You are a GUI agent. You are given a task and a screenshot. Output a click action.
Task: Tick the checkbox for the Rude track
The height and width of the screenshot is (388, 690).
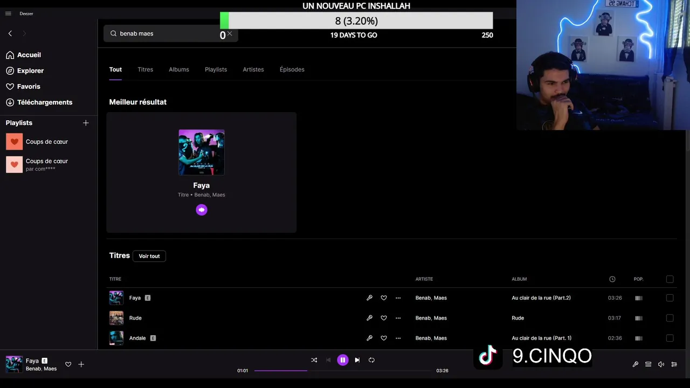(670, 318)
